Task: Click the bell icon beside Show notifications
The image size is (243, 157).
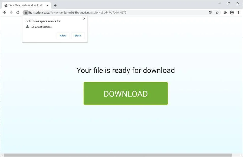Action: 28,27
